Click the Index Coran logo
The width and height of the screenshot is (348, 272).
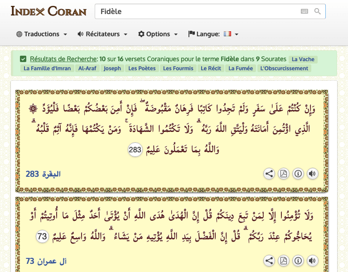tap(48, 11)
